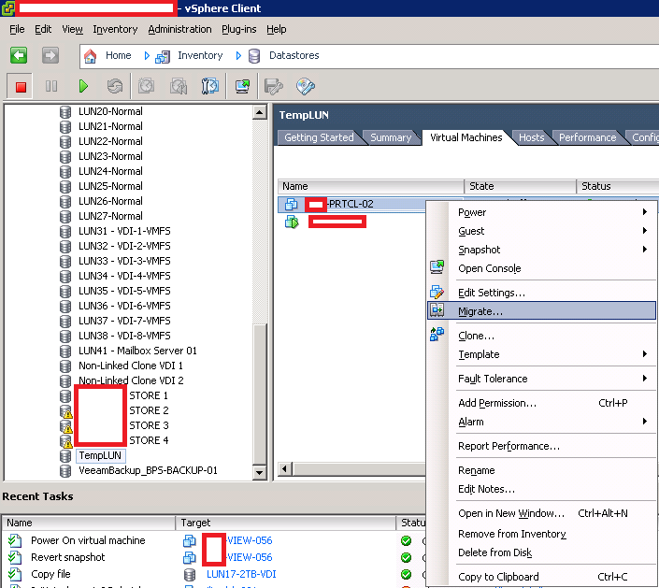
Task: Click the Datastores icon in breadcrumb
Action: click(254, 56)
